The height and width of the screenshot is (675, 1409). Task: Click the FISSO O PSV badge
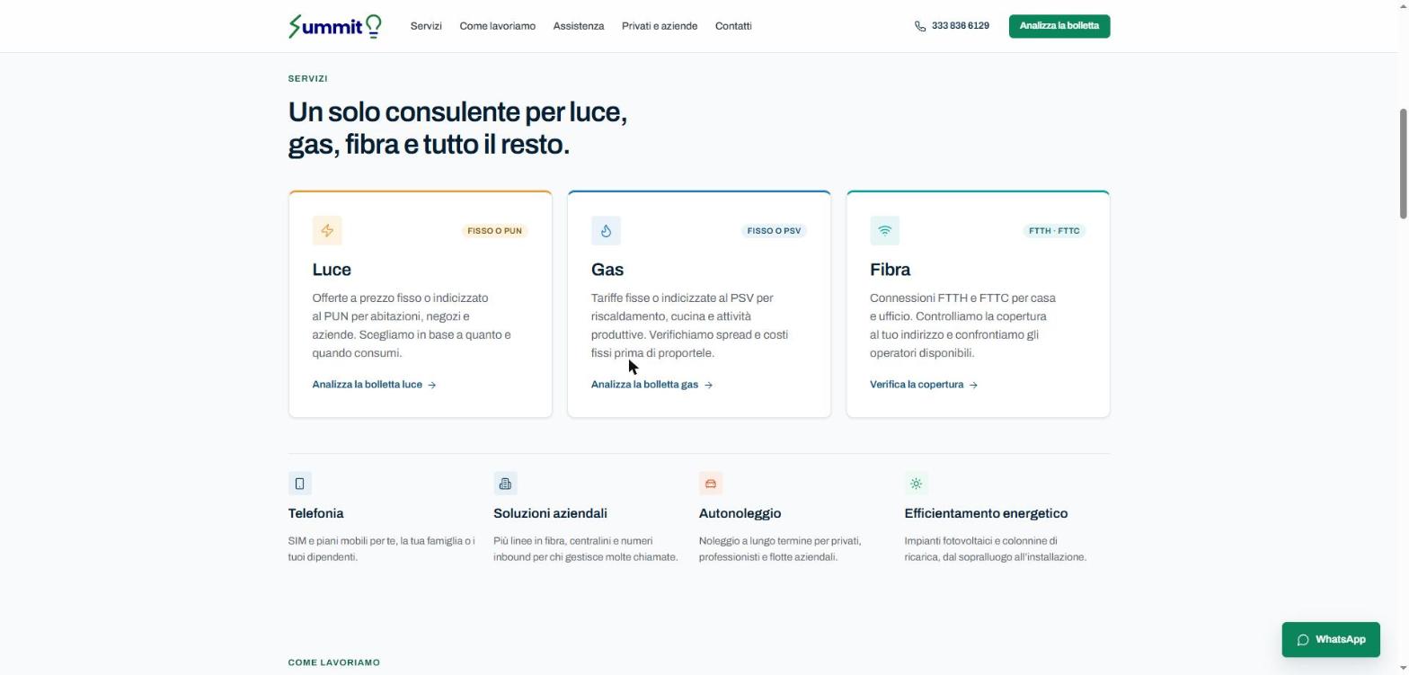point(774,231)
